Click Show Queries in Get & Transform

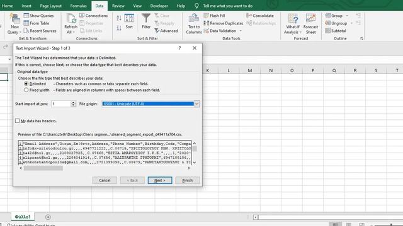[x=38, y=16]
